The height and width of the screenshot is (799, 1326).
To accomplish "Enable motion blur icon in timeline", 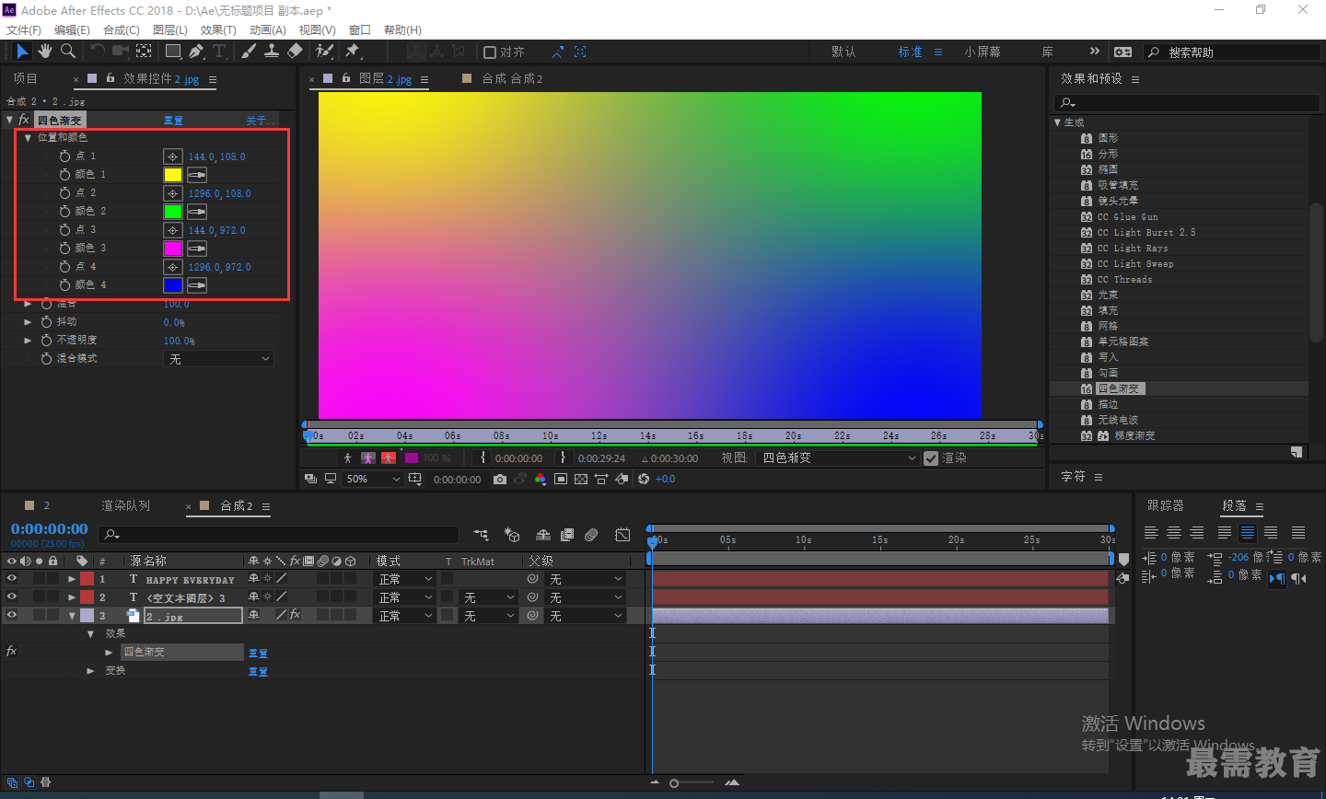I will (x=591, y=534).
